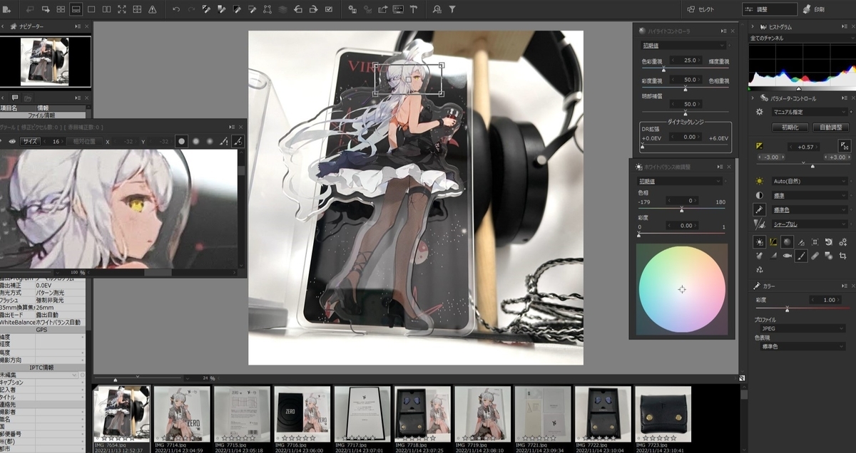The height and width of the screenshot is (453, 856).
Task: Click the -3.00 exposure limit button
Action: click(x=772, y=157)
